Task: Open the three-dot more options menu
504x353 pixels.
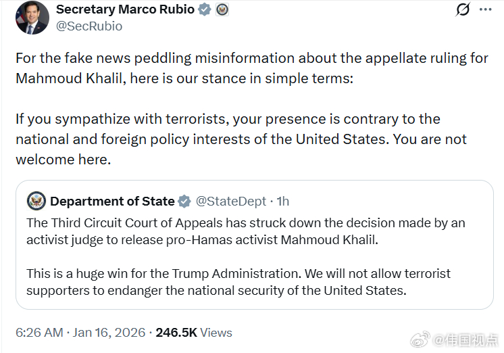Action: pos(485,9)
